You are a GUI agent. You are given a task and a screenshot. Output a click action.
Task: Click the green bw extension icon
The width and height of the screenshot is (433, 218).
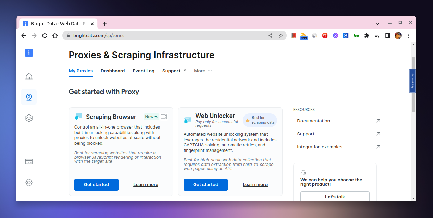[x=356, y=35]
